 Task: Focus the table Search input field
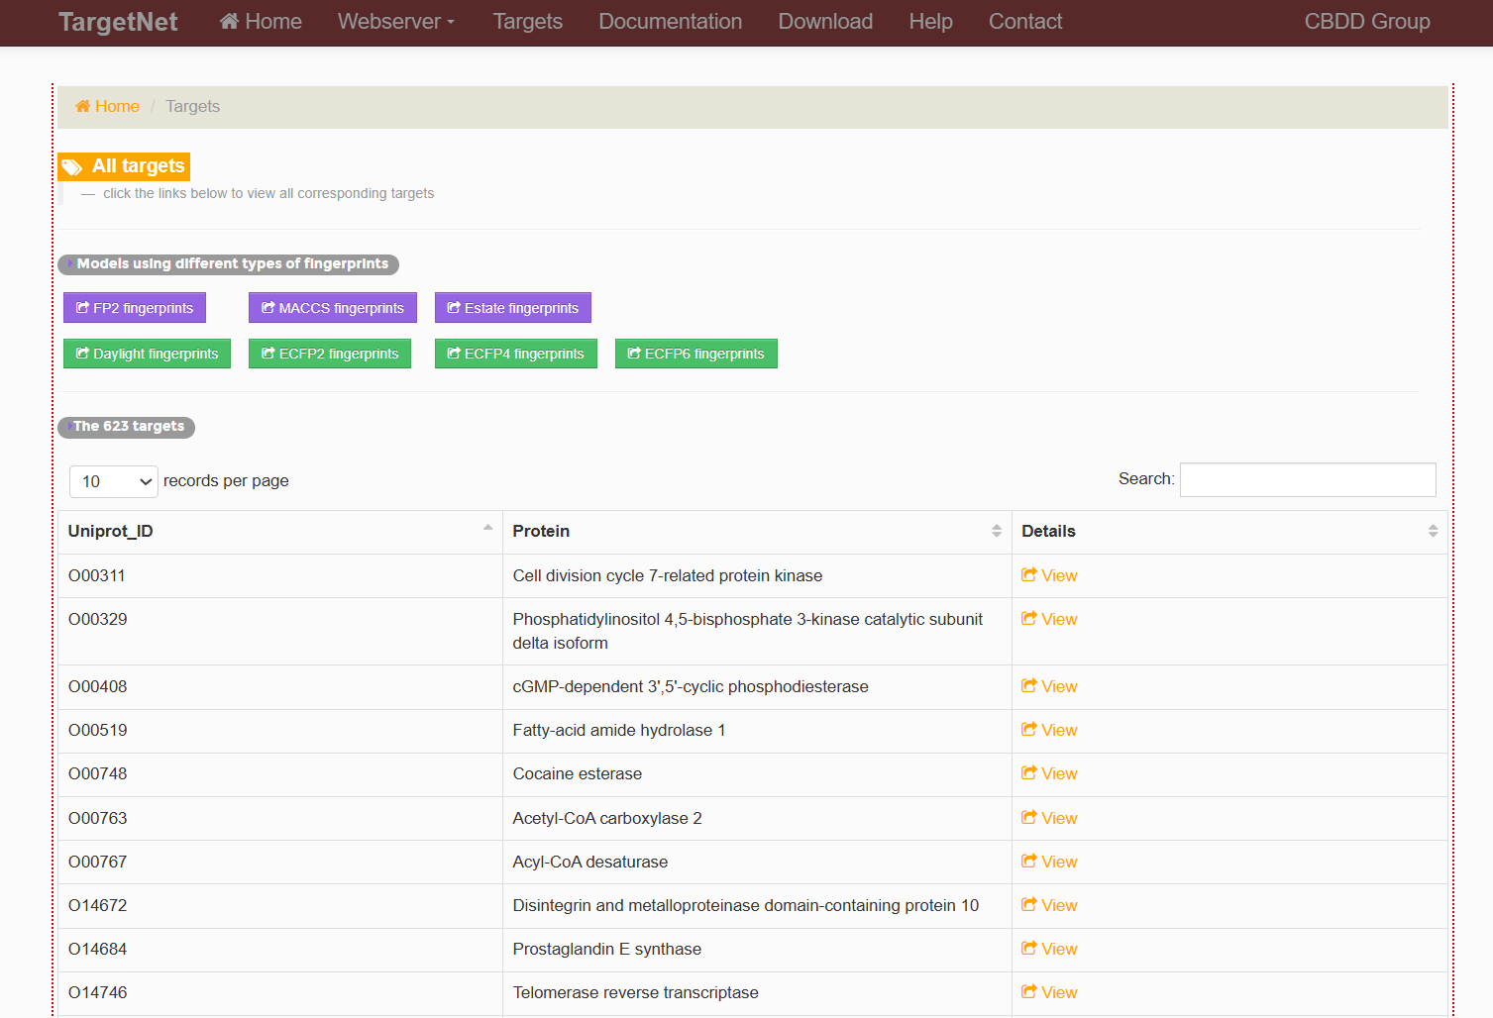(1308, 479)
